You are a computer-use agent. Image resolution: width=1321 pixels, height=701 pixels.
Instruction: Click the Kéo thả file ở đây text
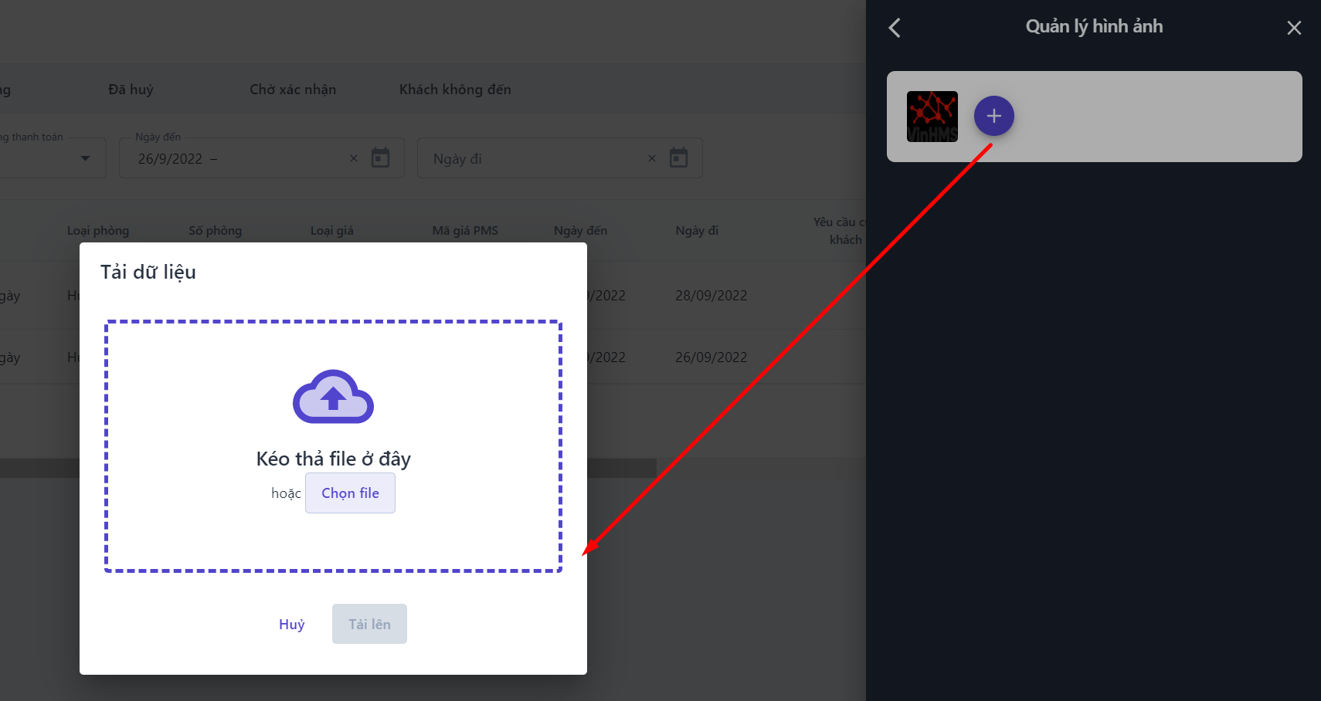point(334,459)
